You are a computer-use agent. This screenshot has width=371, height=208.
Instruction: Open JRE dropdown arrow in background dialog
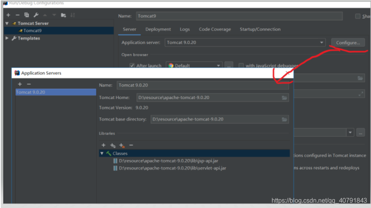(x=350, y=133)
